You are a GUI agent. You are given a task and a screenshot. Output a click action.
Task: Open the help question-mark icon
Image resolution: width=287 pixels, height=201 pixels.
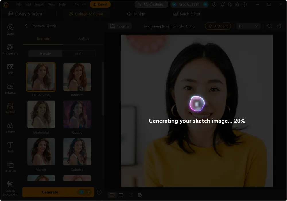pyautogui.click(x=245, y=4)
